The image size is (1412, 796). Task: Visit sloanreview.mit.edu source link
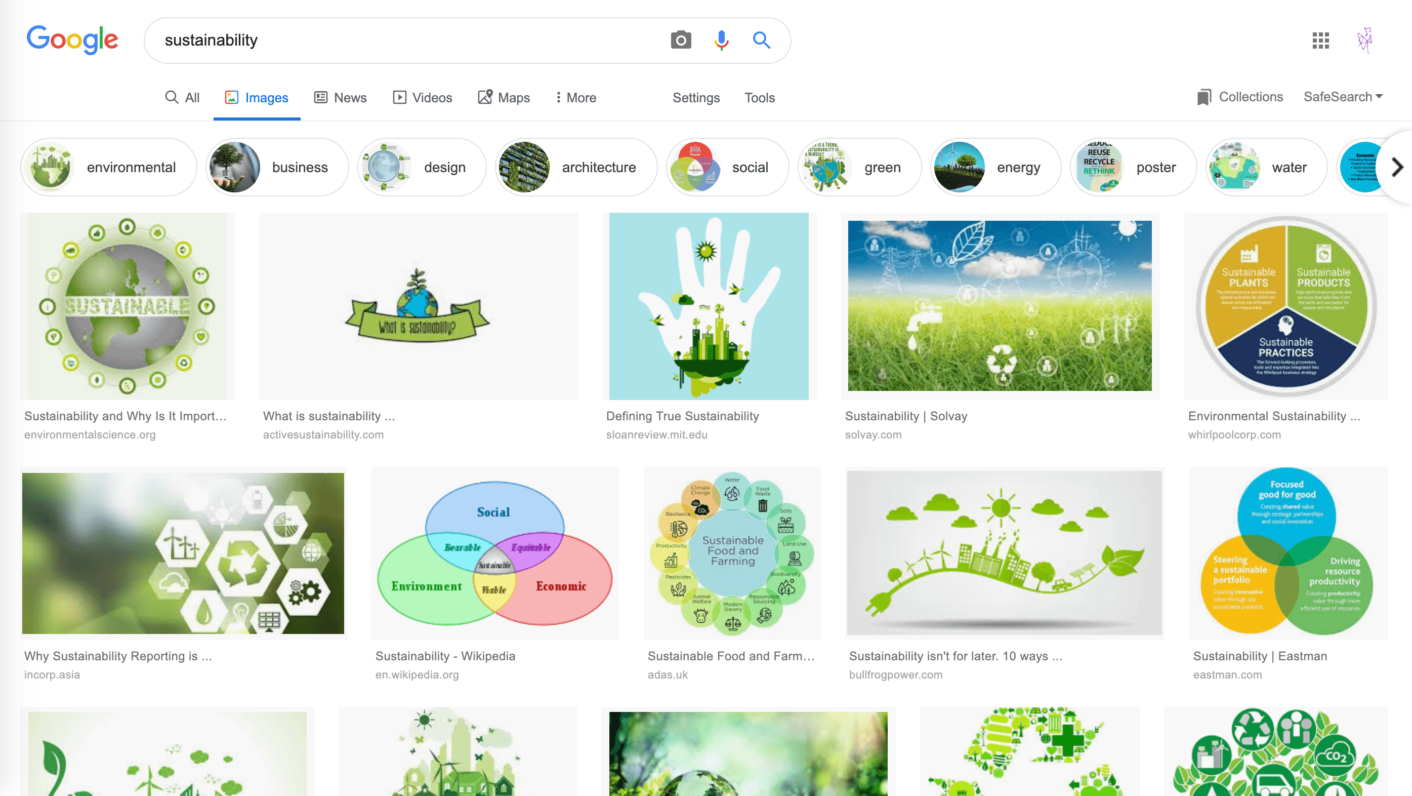click(x=657, y=434)
